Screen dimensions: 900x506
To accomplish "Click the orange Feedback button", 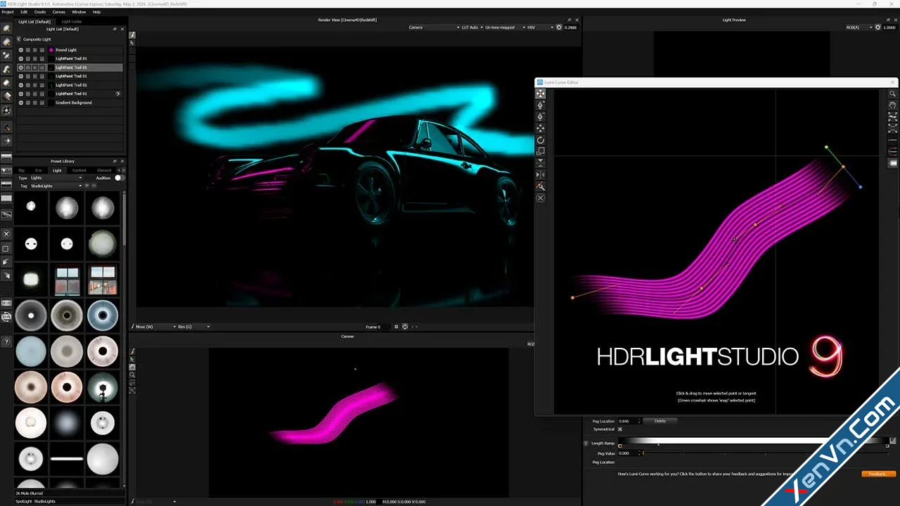I will click(x=879, y=474).
